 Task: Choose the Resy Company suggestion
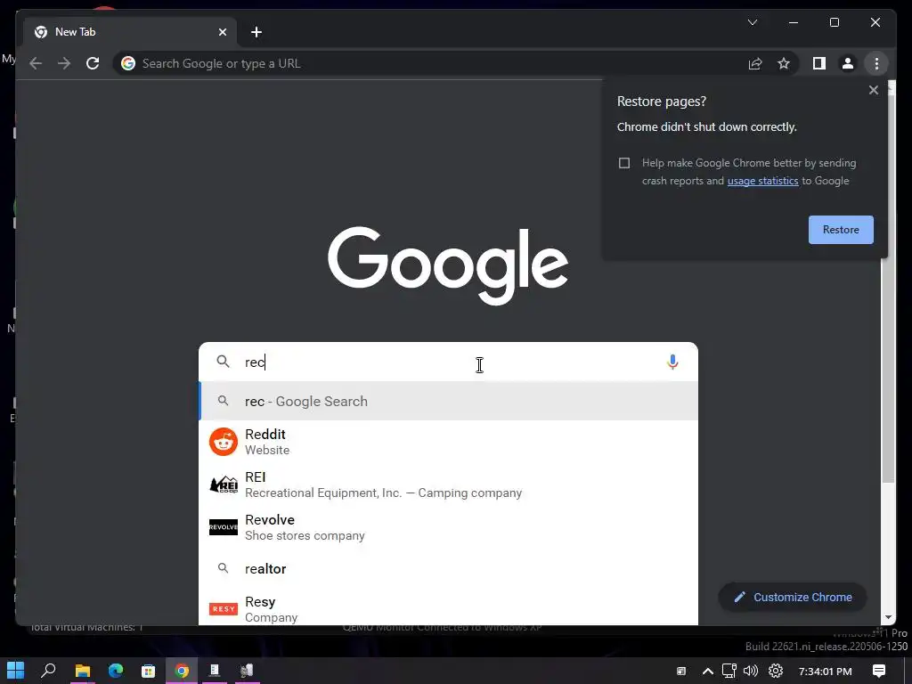click(448, 608)
